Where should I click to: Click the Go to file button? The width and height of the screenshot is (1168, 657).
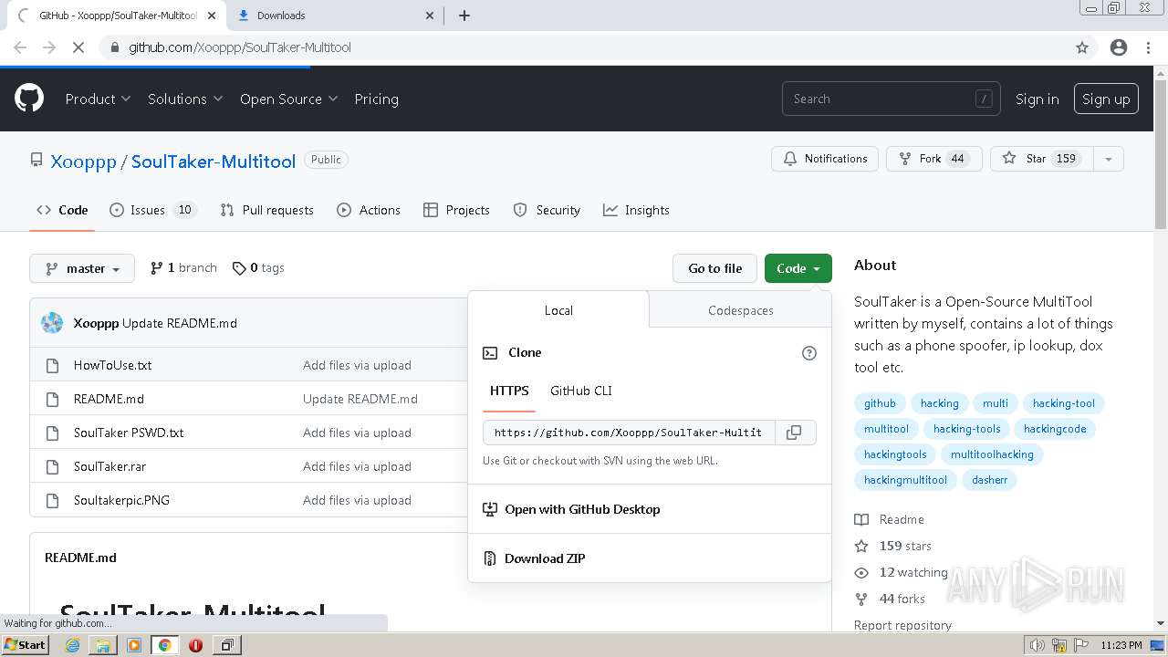coord(715,268)
